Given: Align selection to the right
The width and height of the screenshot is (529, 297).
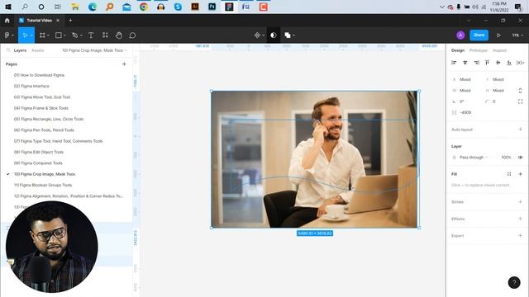Looking at the screenshot, I should pos(476,63).
